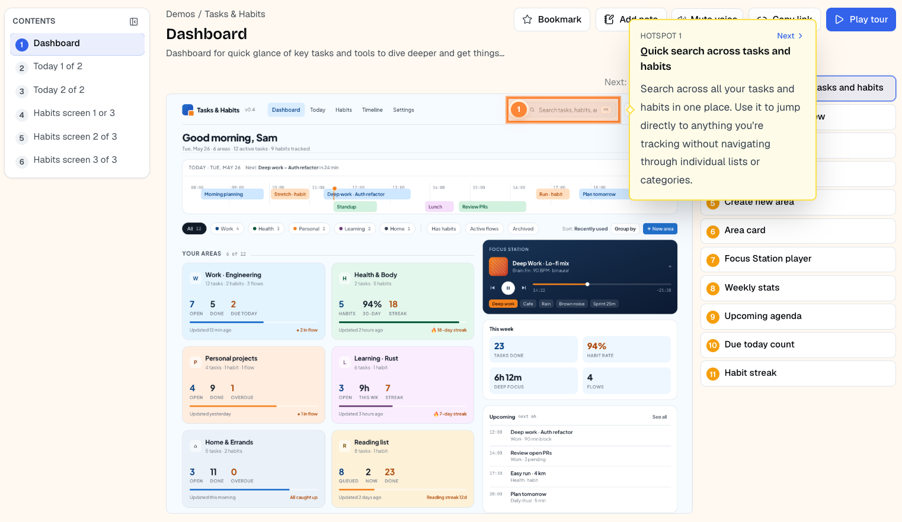The height and width of the screenshot is (522, 902).
Task: Click number badge 7 beside Focus Station player
Action: click(x=713, y=260)
